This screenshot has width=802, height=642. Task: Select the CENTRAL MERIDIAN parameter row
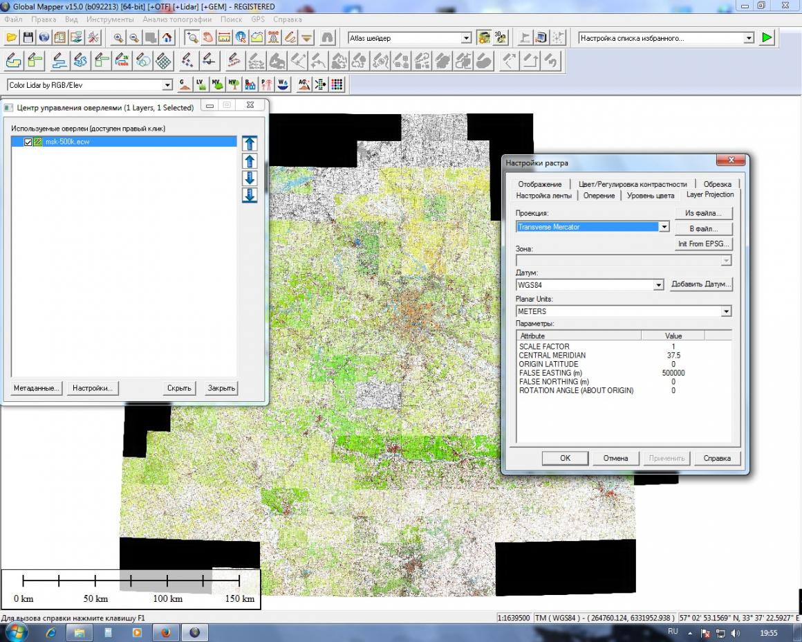pyautogui.click(x=552, y=356)
